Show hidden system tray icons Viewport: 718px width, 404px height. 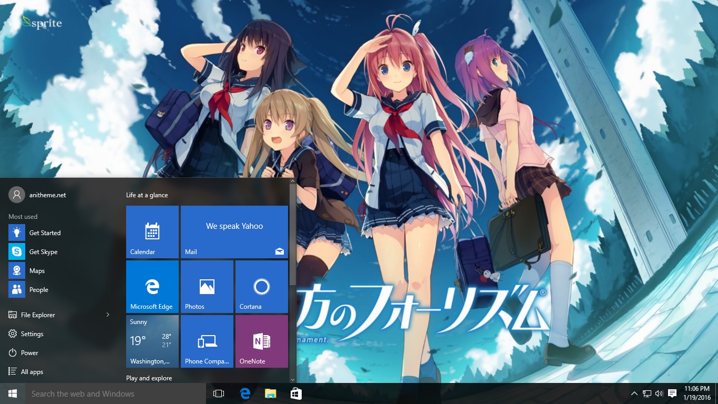pyautogui.click(x=634, y=393)
